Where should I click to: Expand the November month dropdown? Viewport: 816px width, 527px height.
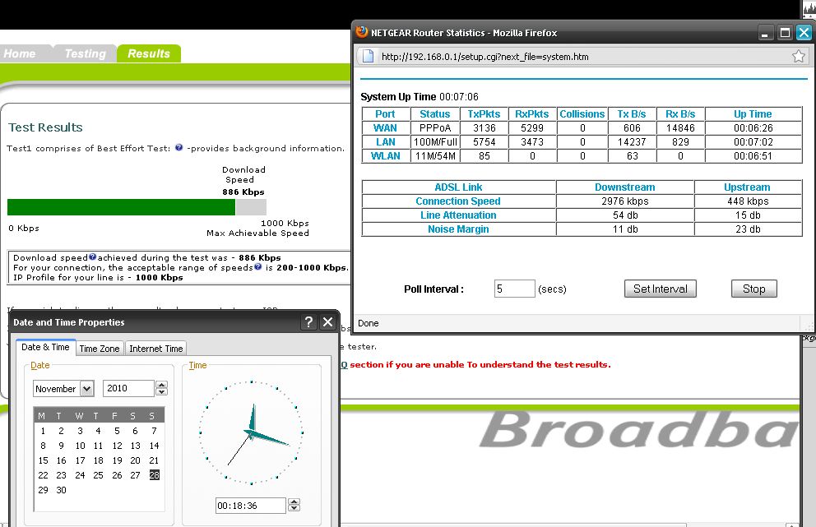[x=87, y=389]
